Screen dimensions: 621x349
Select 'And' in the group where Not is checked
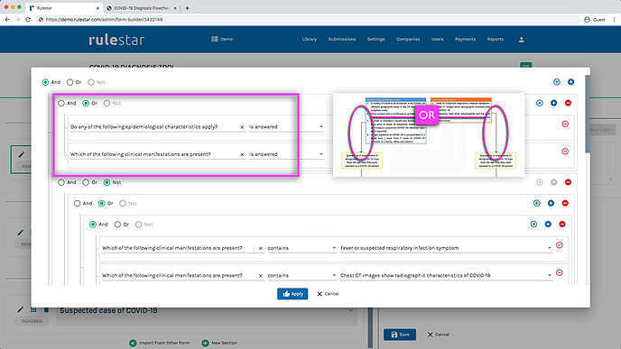point(61,182)
